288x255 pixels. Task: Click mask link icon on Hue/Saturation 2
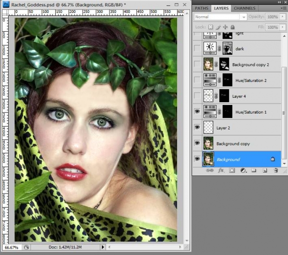pos(219,80)
